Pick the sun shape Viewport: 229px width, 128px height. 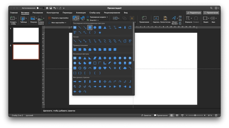pyautogui.click(x=115, y=68)
